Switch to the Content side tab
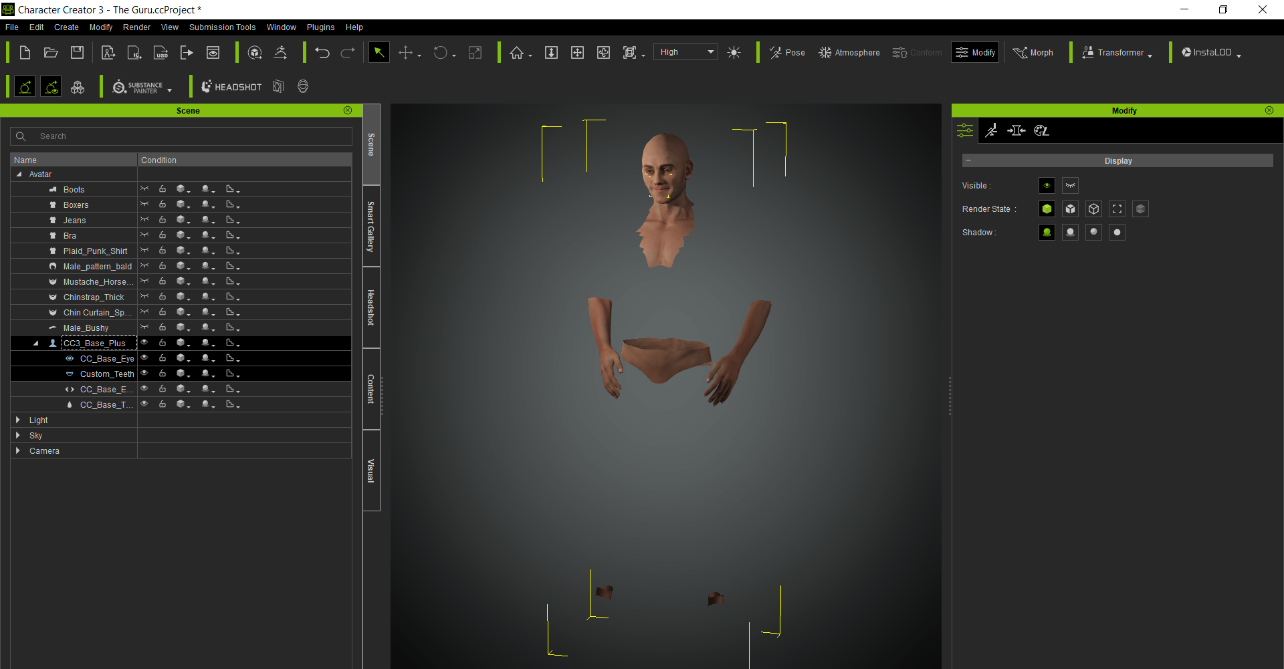 click(371, 389)
